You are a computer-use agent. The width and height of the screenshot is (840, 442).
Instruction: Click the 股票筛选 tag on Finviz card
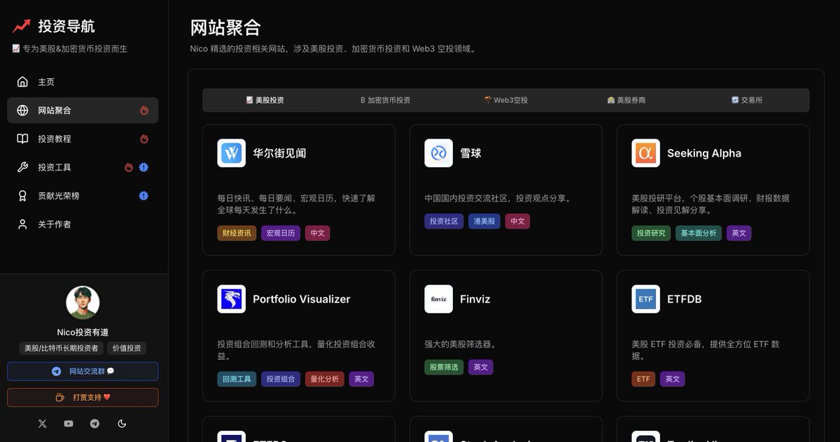(x=443, y=366)
